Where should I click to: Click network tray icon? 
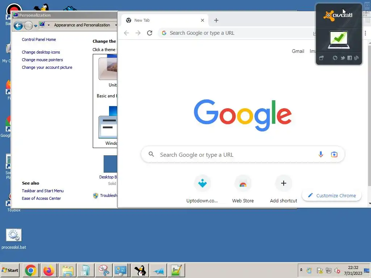coord(328,270)
